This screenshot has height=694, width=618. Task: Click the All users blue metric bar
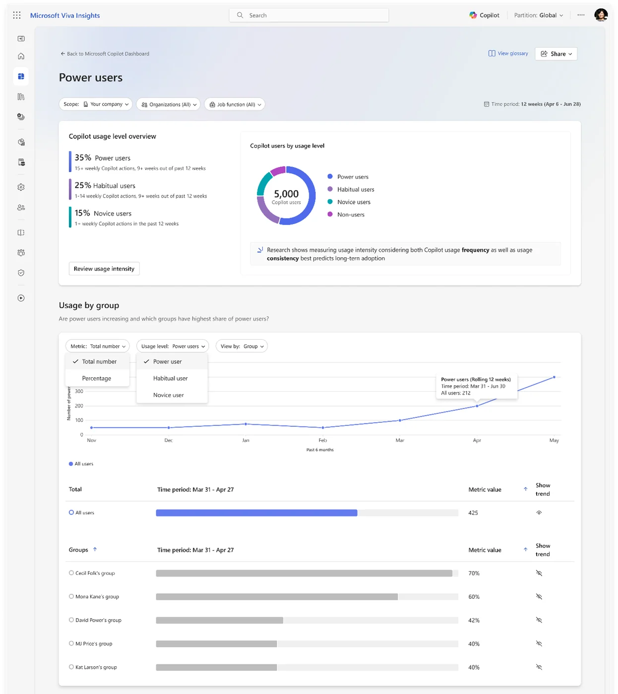pyautogui.click(x=256, y=513)
